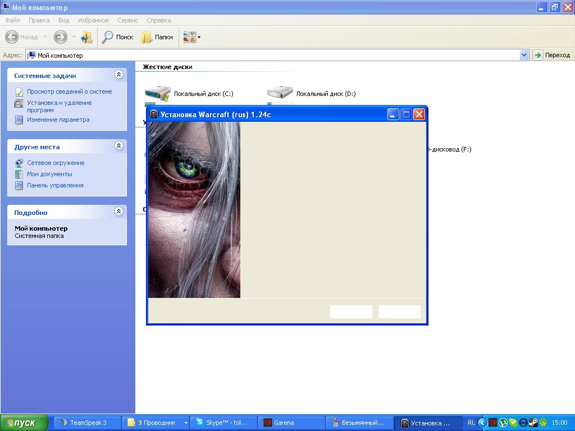Select Локальный диск (D:) drive icon

click(280, 93)
